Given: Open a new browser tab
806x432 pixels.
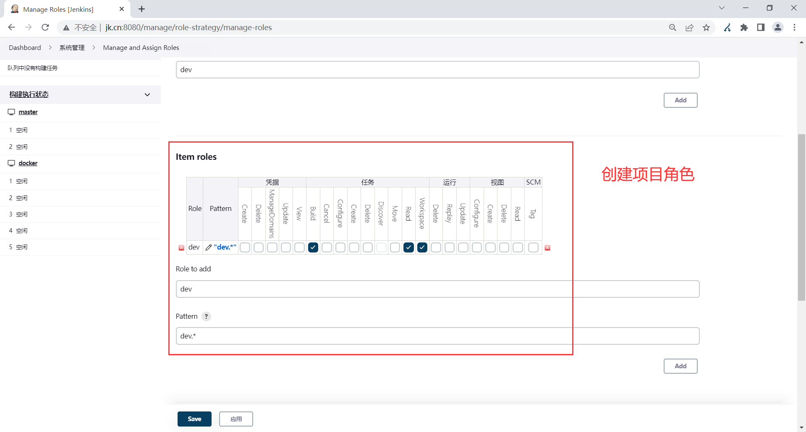Looking at the screenshot, I should point(141,9).
